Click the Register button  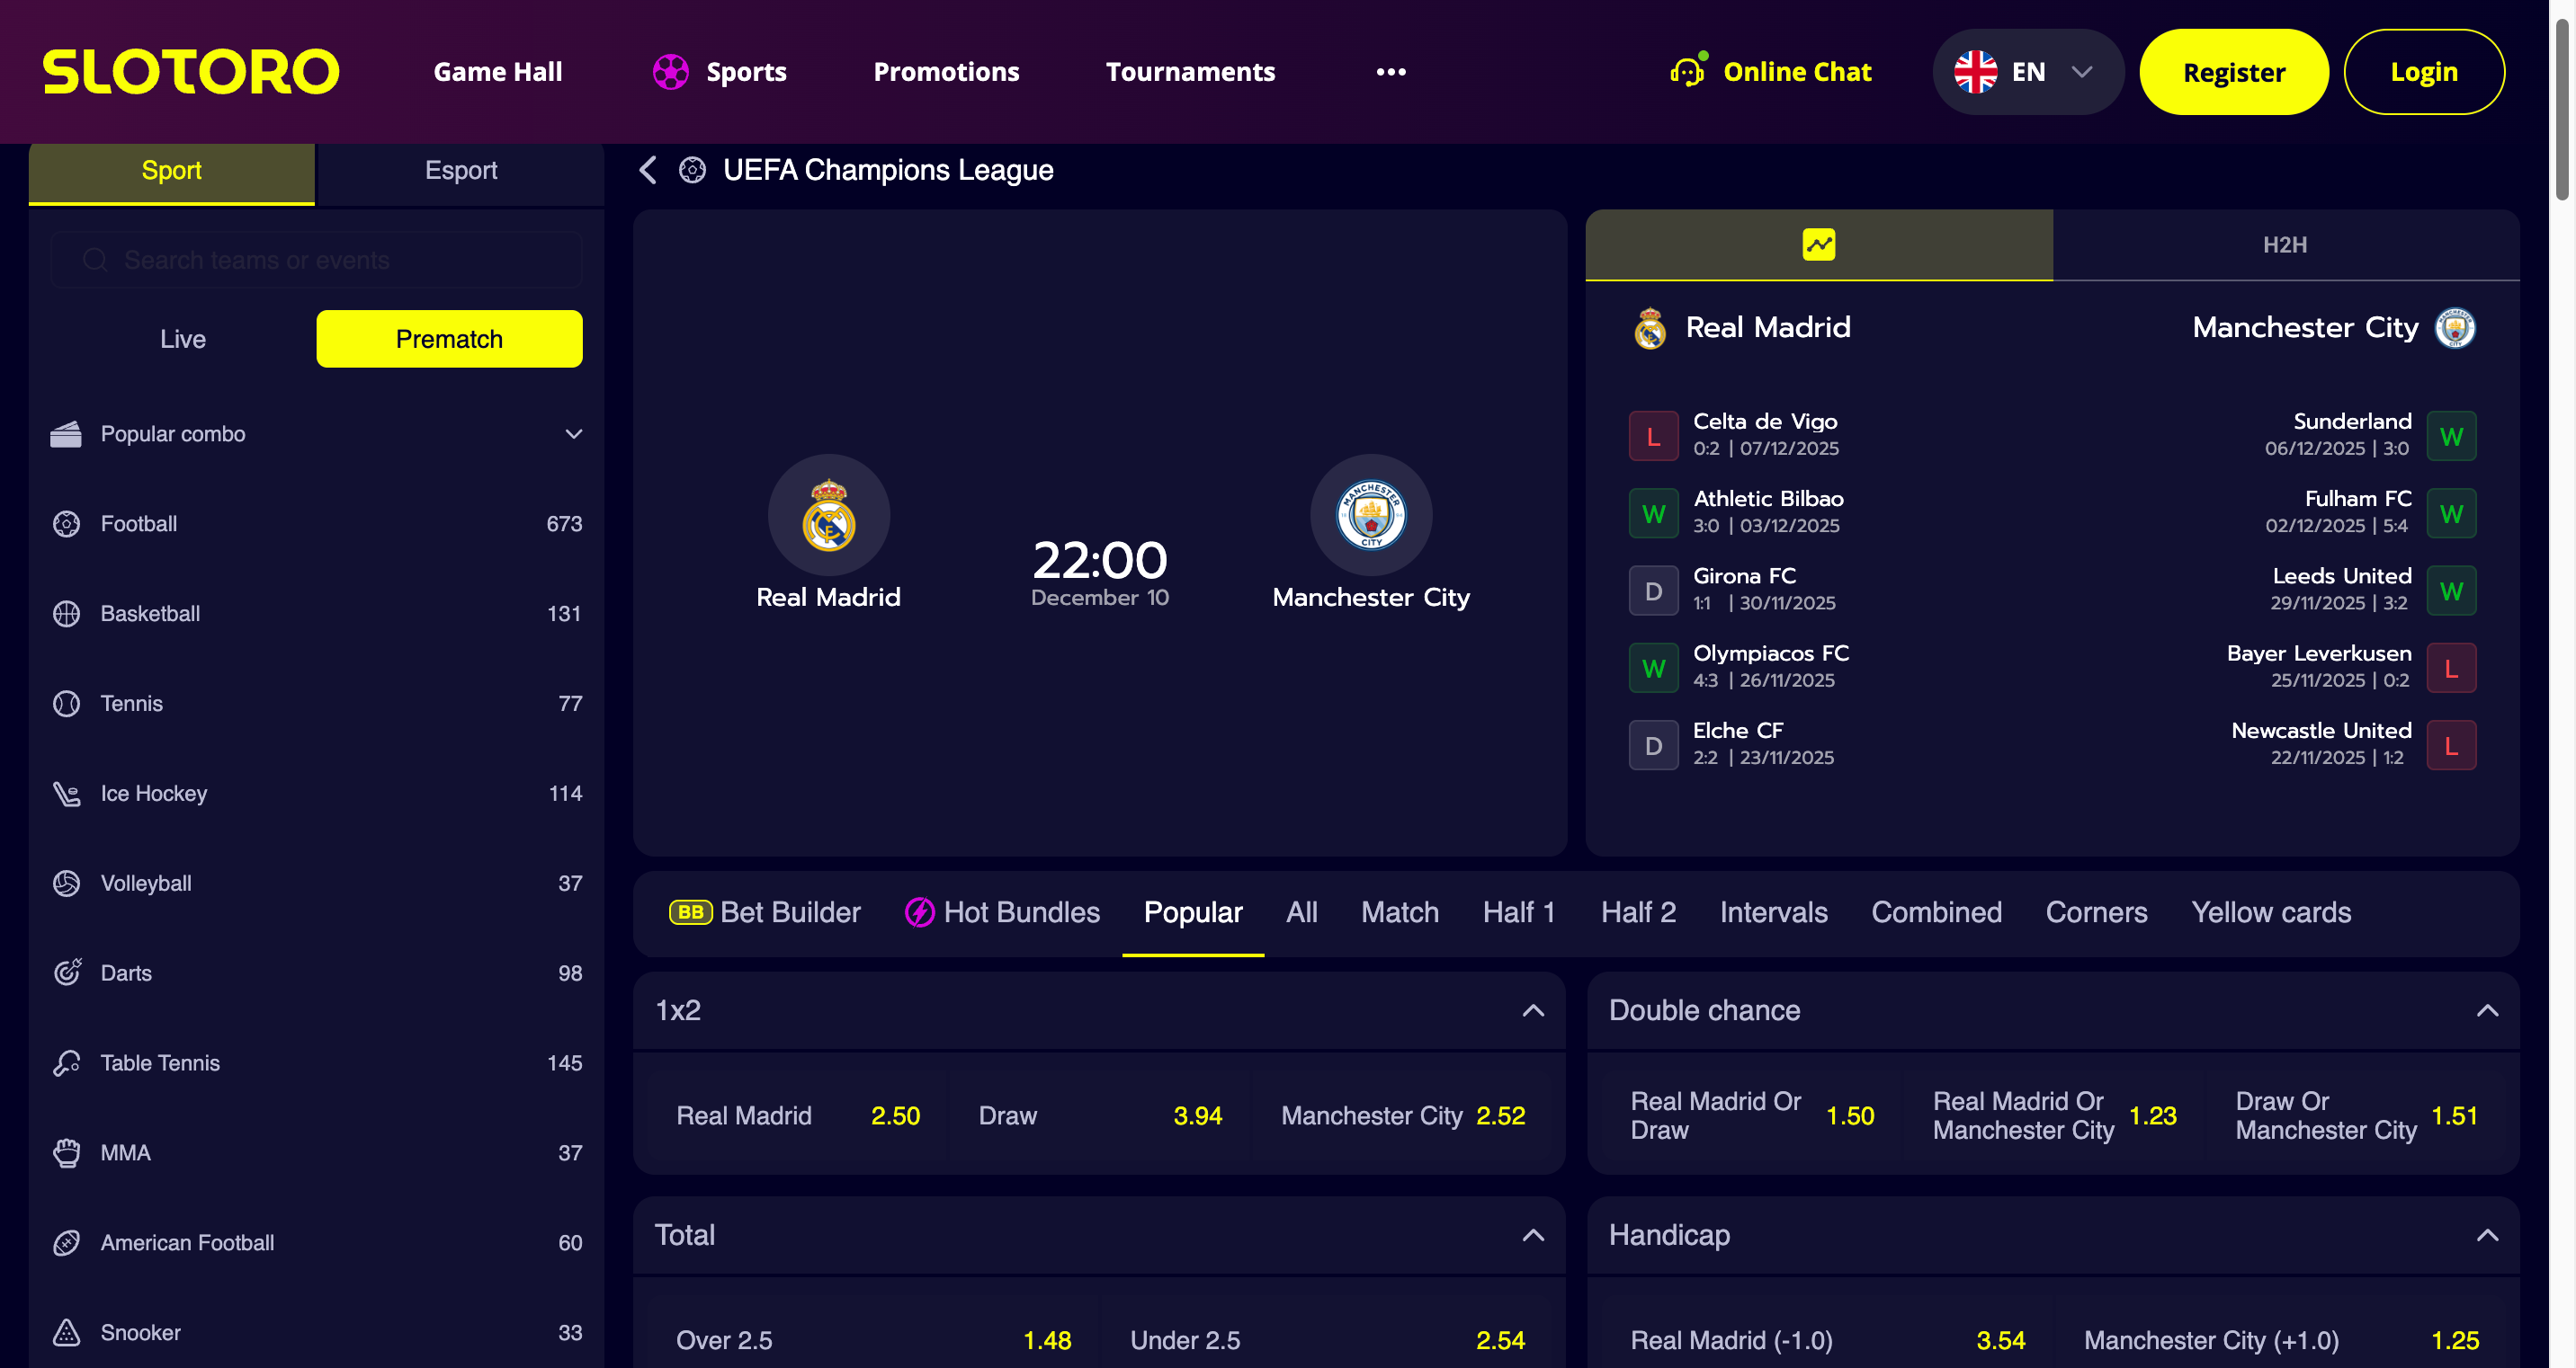tap(2234, 72)
